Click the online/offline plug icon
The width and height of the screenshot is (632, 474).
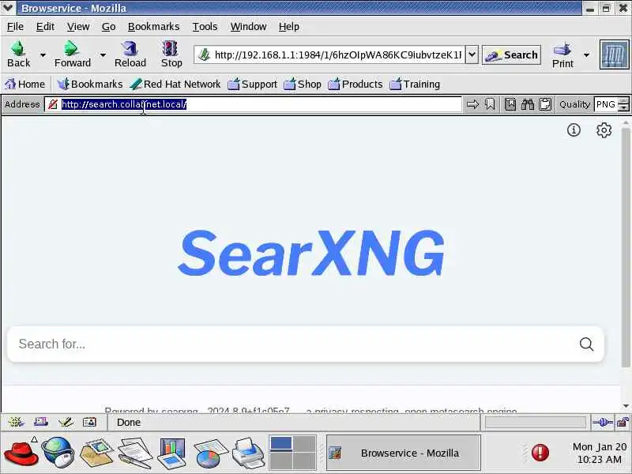tap(603, 423)
